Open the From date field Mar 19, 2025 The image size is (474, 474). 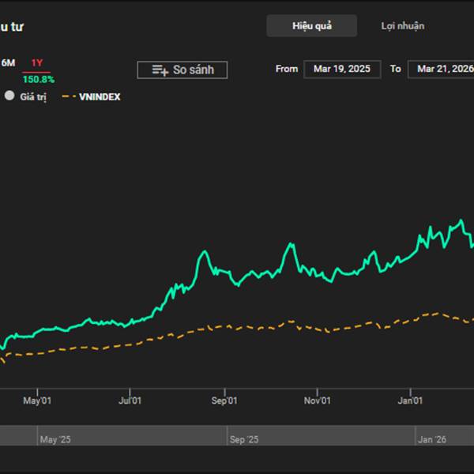click(341, 69)
